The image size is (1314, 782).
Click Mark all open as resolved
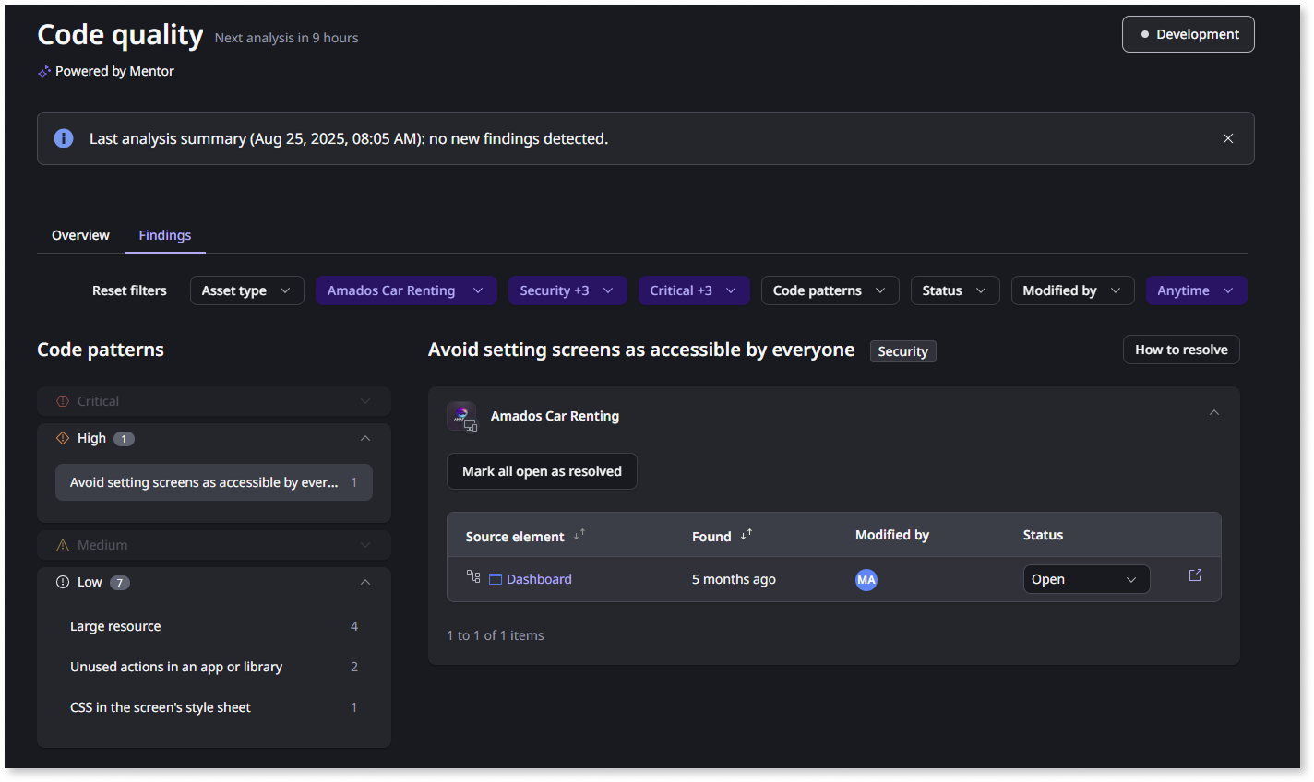point(542,471)
